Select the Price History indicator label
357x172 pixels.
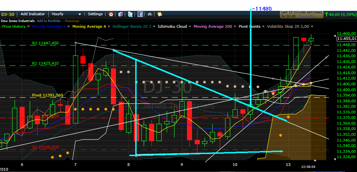tap(14, 26)
